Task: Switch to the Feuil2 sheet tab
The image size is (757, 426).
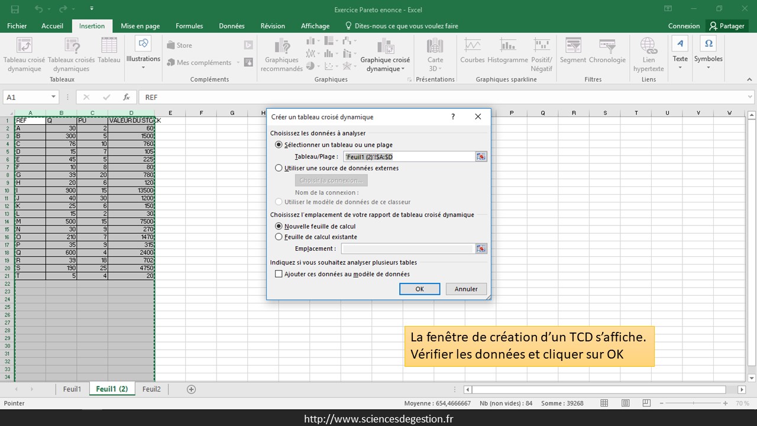Action: click(151, 389)
